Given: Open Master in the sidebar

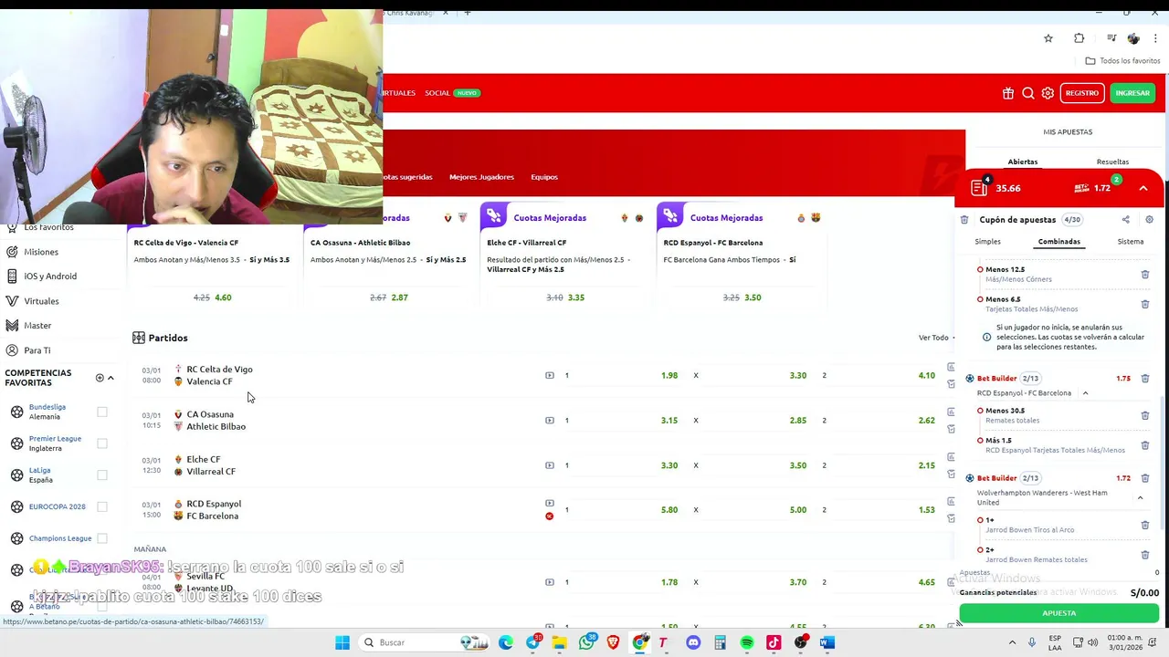Looking at the screenshot, I should (x=37, y=326).
